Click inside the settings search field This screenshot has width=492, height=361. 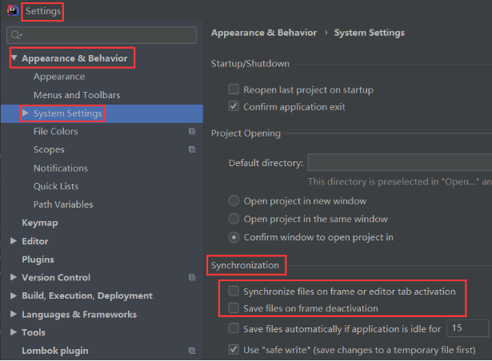click(102, 35)
